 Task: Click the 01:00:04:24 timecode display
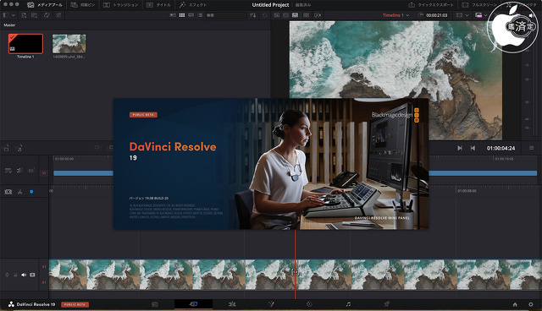pyautogui.click(x=501, y=148)
